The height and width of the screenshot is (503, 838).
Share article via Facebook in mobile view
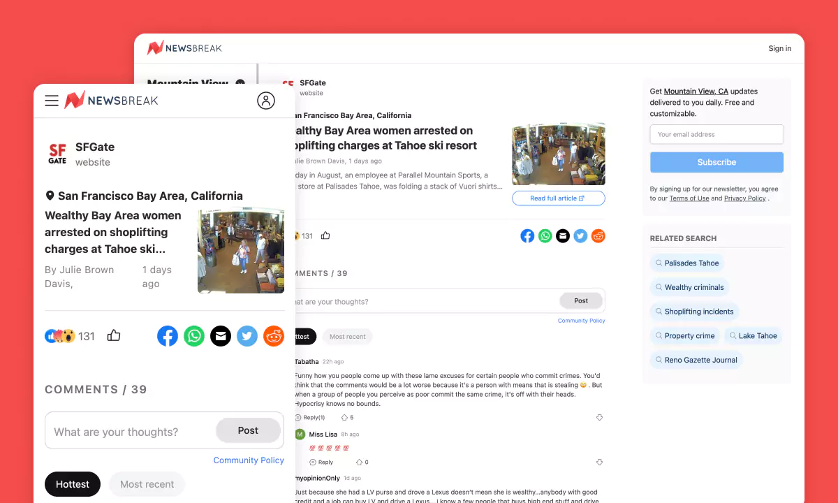(x=168, y=336)
